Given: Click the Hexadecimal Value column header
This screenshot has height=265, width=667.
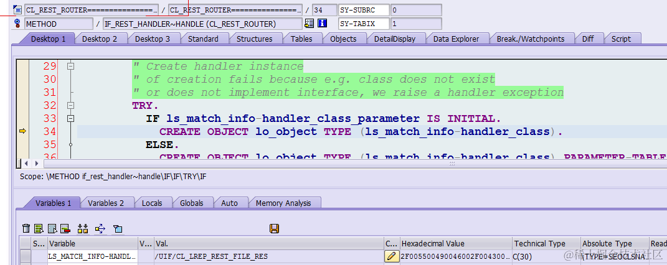Looking at the screenshot, I should coord(456,243).
